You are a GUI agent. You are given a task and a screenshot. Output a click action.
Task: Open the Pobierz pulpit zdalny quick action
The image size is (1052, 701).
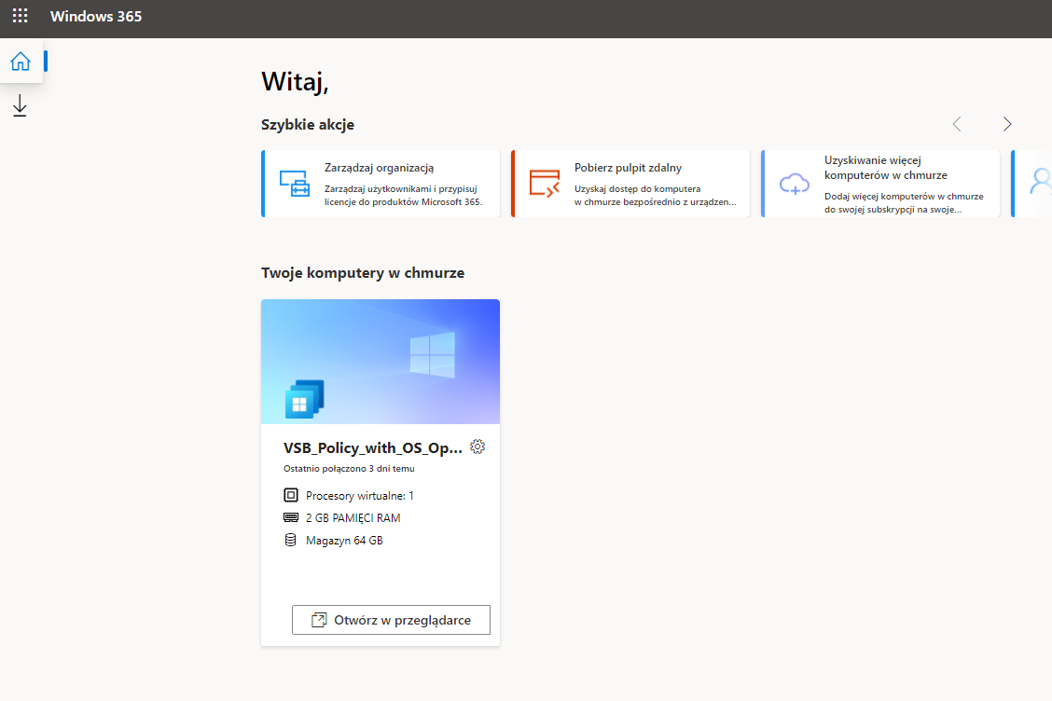coord(630,183)
